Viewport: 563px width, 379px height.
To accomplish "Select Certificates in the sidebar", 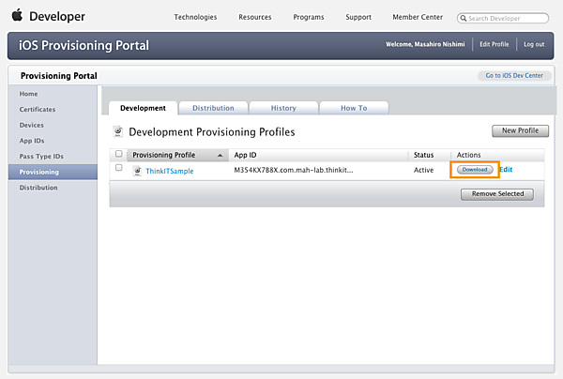I will pos(38,109).
